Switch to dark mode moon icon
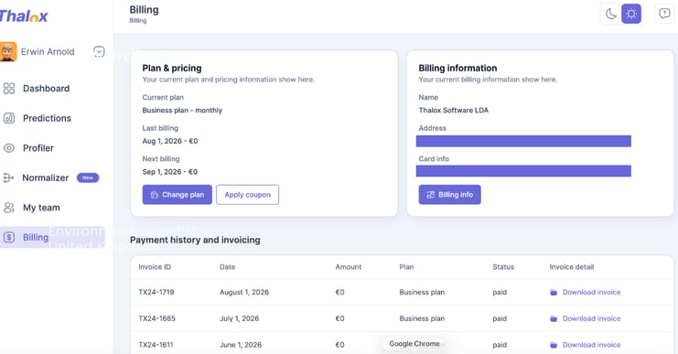The height and width of the screenshot is (354, 678). pos(610,14)
